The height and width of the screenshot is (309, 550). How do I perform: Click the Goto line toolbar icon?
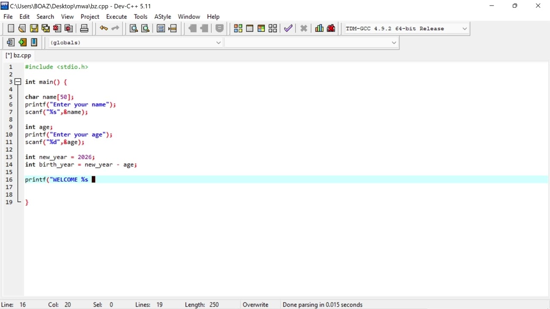(173, 28)
